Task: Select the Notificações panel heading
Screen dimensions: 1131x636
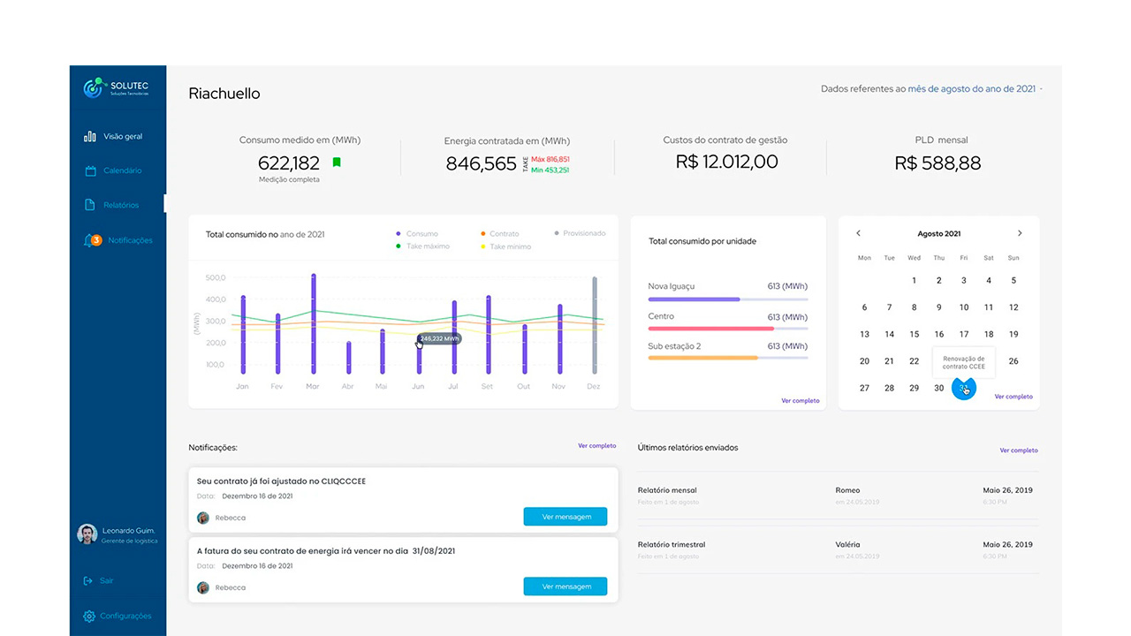Action: tap(213, 447)
